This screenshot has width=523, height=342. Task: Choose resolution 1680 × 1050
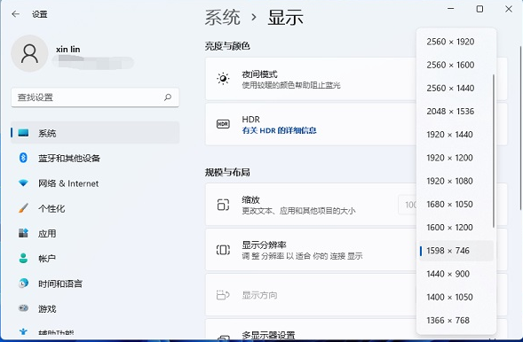click(x=456, y=205)
